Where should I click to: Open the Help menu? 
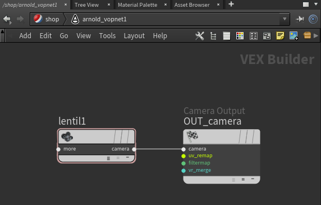(x=160, y=36)
